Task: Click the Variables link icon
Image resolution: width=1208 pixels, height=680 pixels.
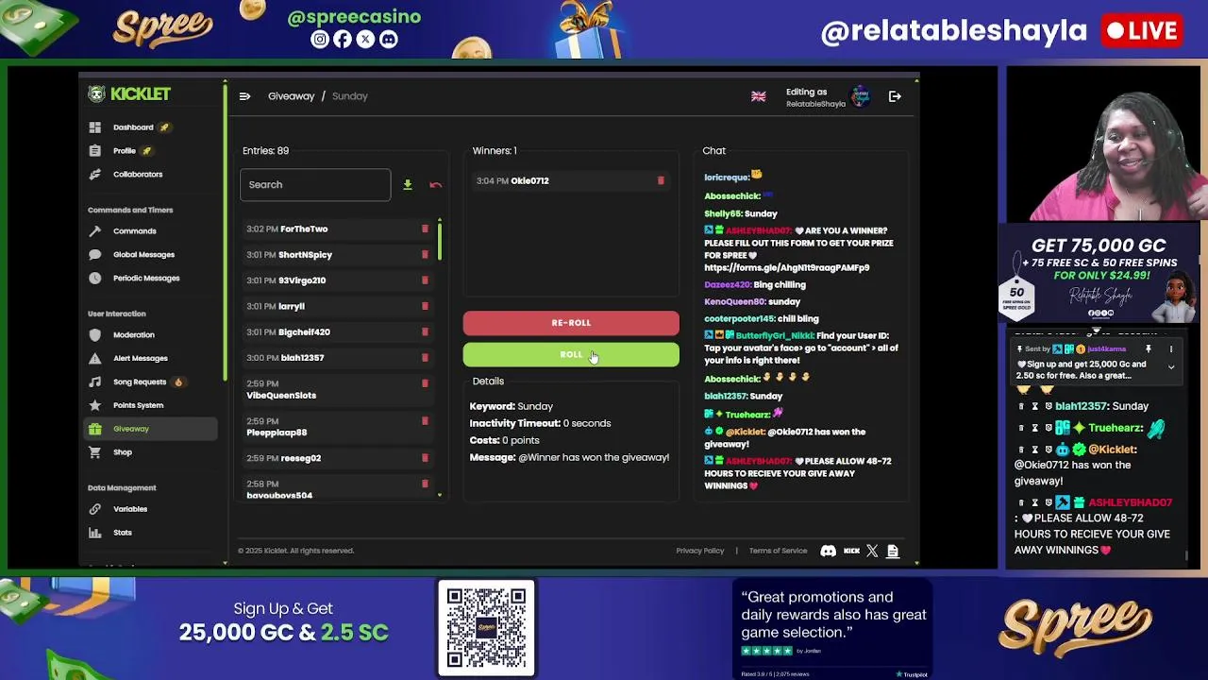Action: point(94,509)
